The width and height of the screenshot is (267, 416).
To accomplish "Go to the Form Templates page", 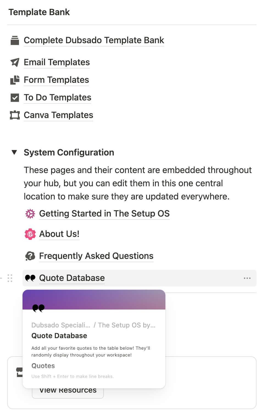I will tap(56, 80).
